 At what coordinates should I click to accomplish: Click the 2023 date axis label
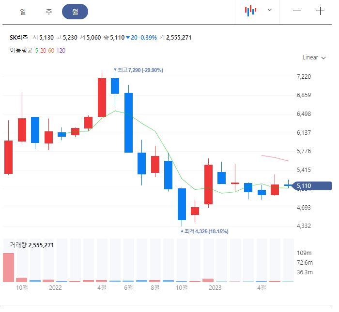(215, 288)
